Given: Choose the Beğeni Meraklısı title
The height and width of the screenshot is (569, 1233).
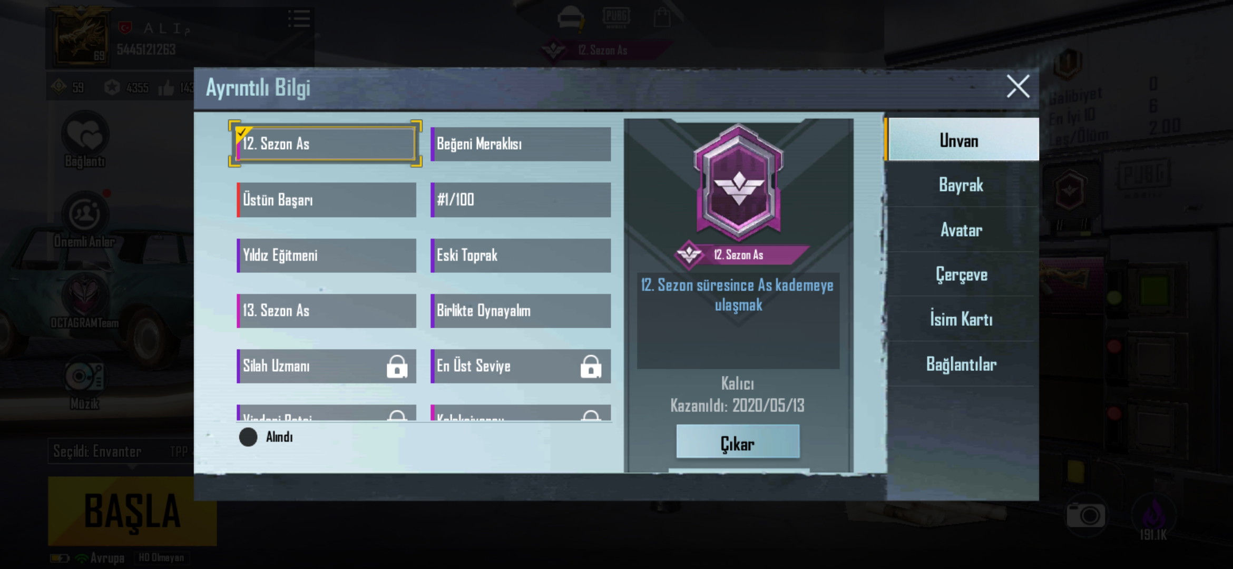Looking at the screenshot, I should pyautogui.click(x=521, y=144).
